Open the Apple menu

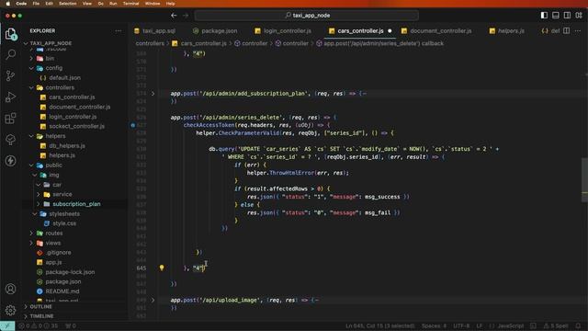pos(7,4)
